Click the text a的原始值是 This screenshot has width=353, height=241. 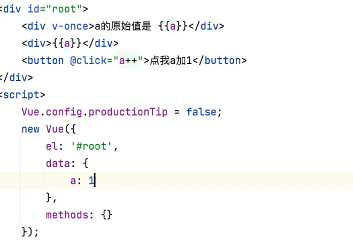[123, 26]
